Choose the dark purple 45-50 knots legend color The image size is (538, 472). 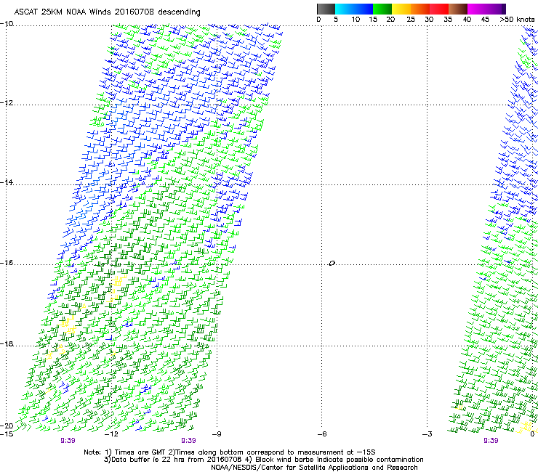pos(496,9)
